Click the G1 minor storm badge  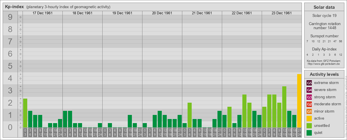(309, 111)
